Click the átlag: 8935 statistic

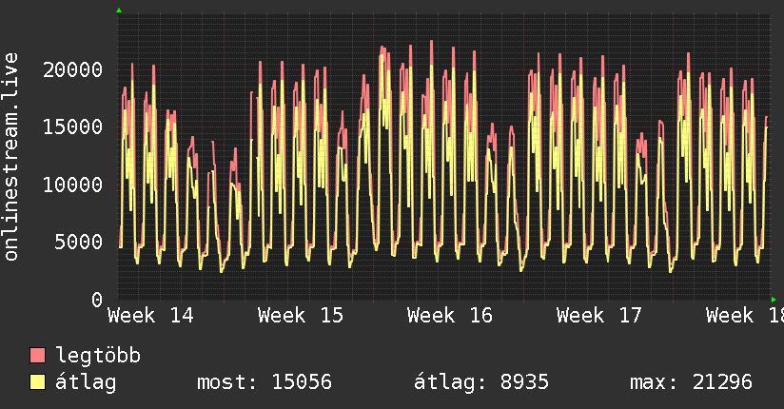point(481,382)
